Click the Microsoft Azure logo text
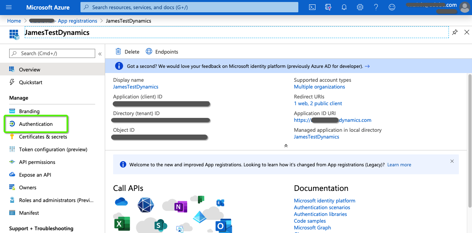Screen dimensions: 472x233 pyautogui.click(x=48, y=8)
